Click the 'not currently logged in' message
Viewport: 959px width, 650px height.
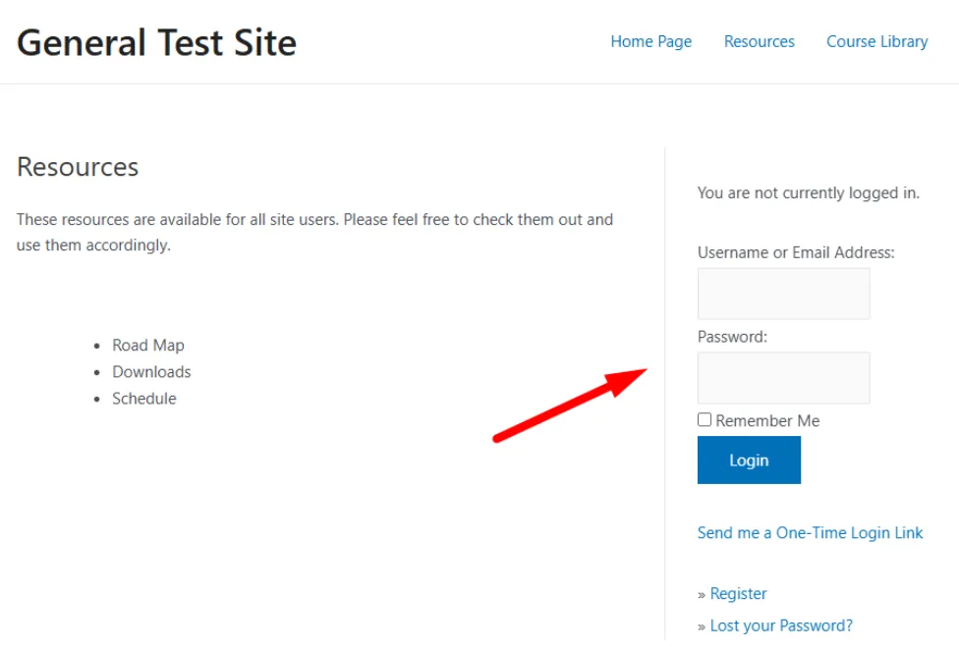click(x=808, y=192)
